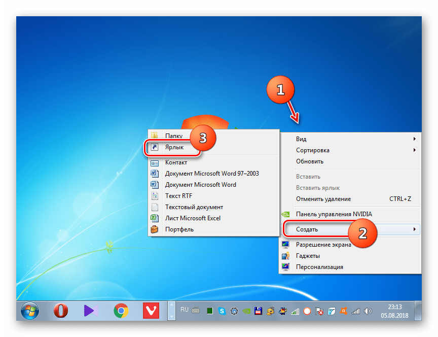Viewport: 438px width, 337px height.
Task: Open the Vivaldi browser taskbar icon
Action: coord(151,311)
